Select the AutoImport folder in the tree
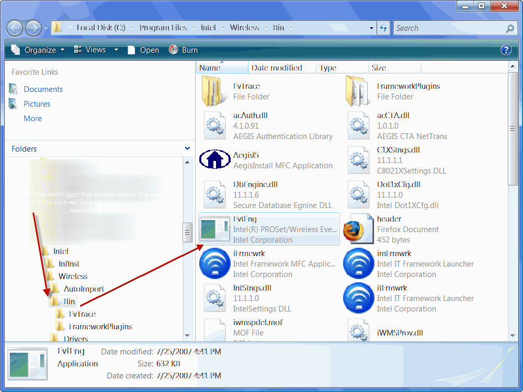Screen dimensions: 523x392 (x=84, y=289)
